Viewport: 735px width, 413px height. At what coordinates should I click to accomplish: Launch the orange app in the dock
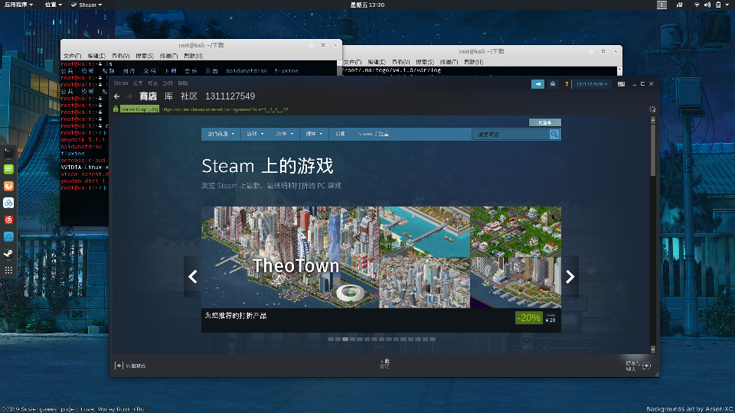pos(8,186)
